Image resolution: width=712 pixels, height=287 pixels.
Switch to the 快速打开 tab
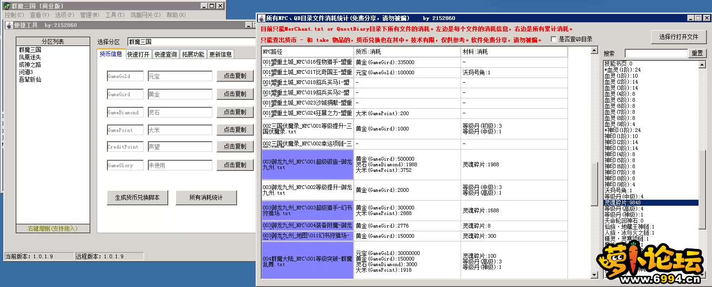(138, 54)
